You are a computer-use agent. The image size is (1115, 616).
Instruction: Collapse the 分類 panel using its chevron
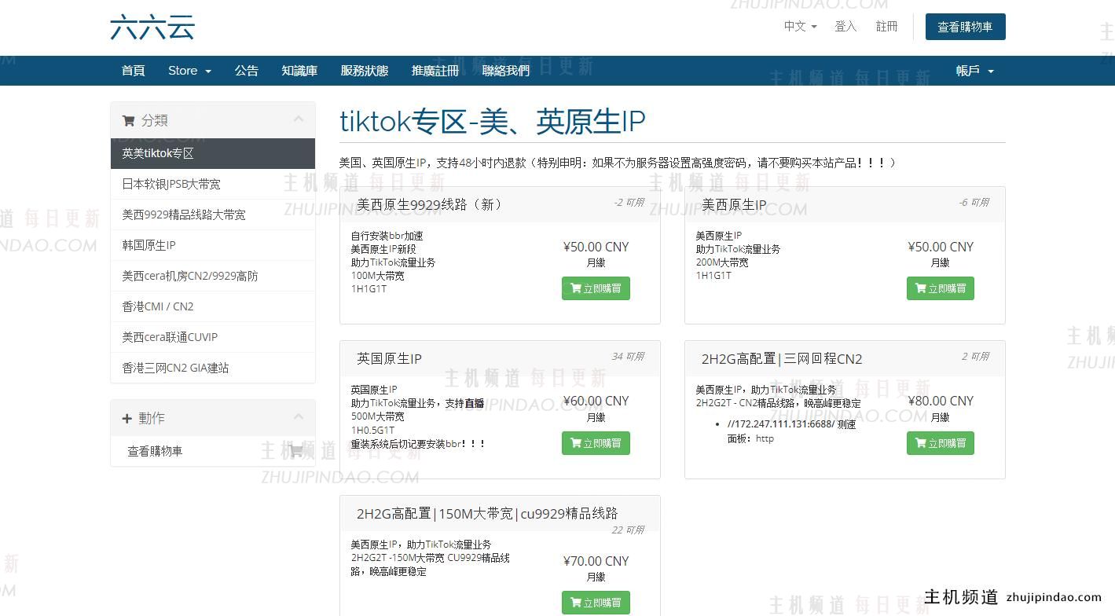coord(298,119)
